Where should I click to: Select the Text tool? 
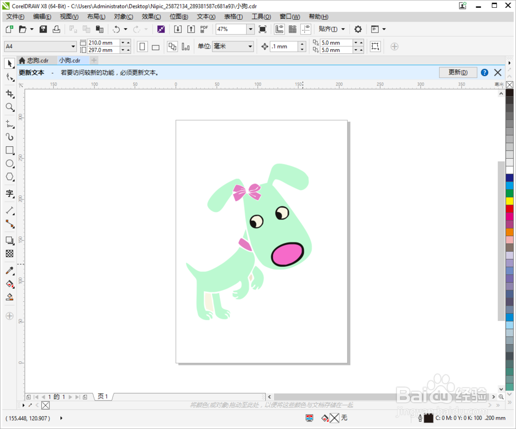(10, 193)
